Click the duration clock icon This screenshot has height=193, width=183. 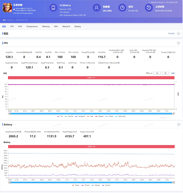coord(122,8)
